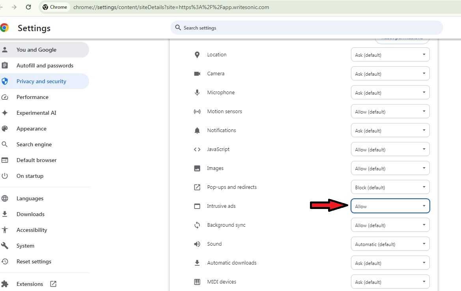
Task: Reload the page with the refresh icon
Action: pyautogui.click(x=28, y=7)
